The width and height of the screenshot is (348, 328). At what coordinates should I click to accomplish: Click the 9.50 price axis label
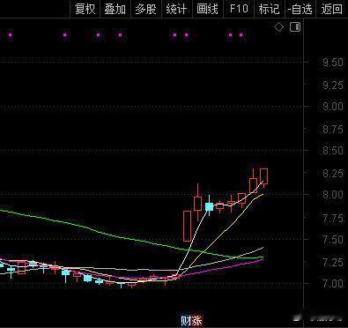pos(333,63)
